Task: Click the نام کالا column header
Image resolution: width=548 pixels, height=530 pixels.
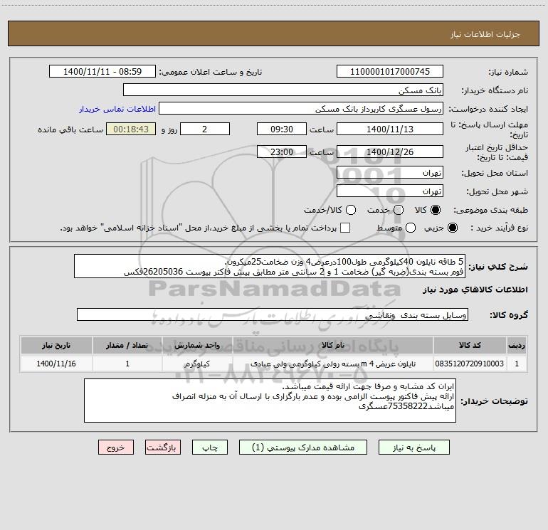Action: [x=333, y=345]
